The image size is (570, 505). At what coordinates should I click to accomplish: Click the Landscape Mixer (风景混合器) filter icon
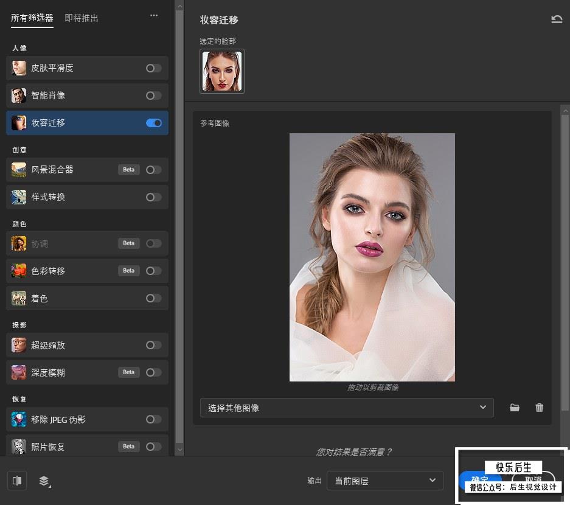tap(19, 170)
